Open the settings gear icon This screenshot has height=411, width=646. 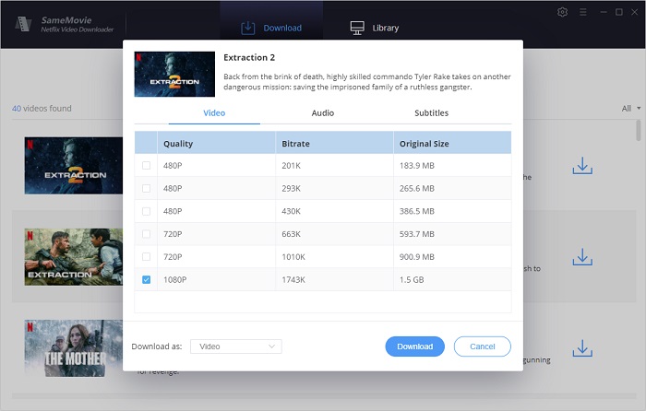(x=562, y=12)
